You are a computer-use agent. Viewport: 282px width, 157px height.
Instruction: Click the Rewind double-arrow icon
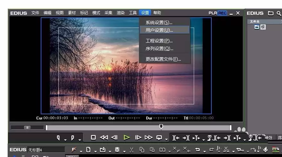104,137
